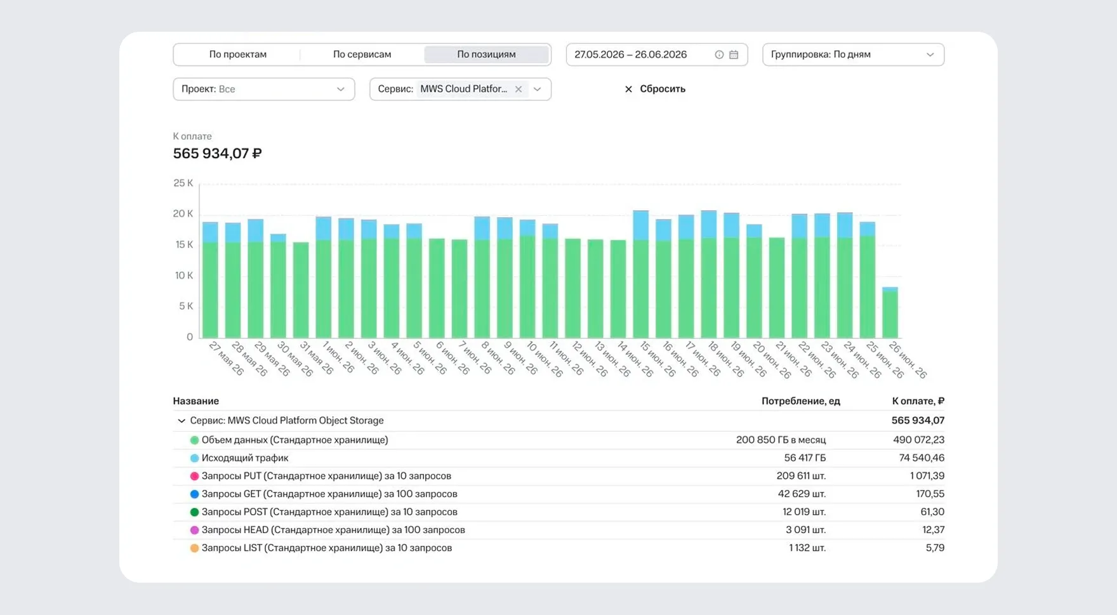The image size is (1117, 615).
Task: Click light blue dot for Исходящий трафик
Action: (194, 458)
